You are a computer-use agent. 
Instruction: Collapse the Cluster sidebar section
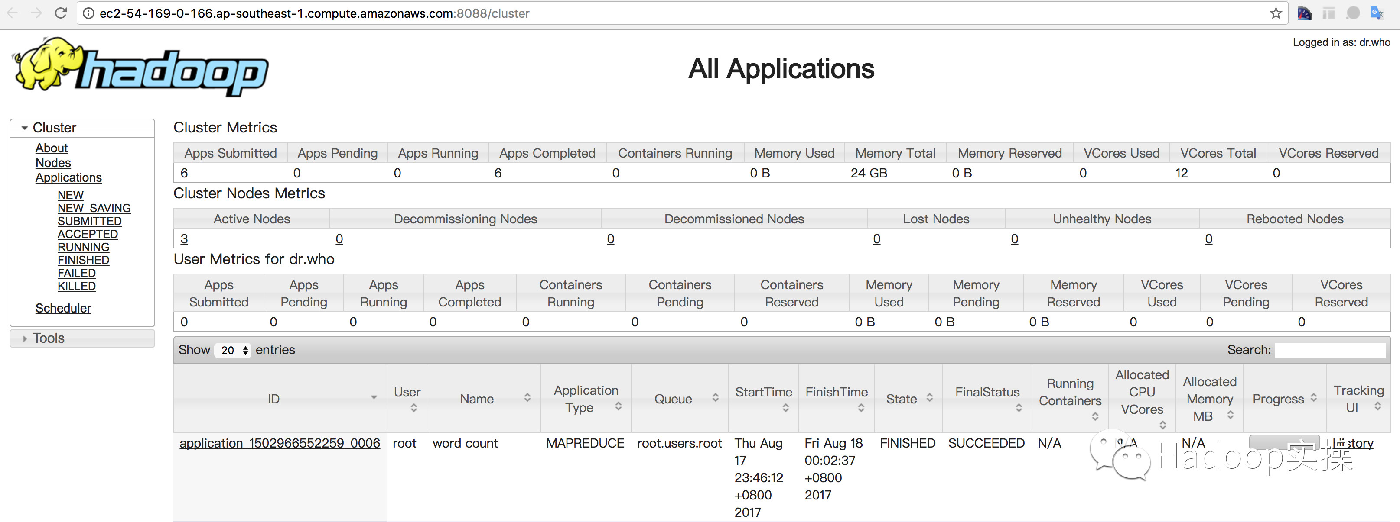click(x=82, y=128)
